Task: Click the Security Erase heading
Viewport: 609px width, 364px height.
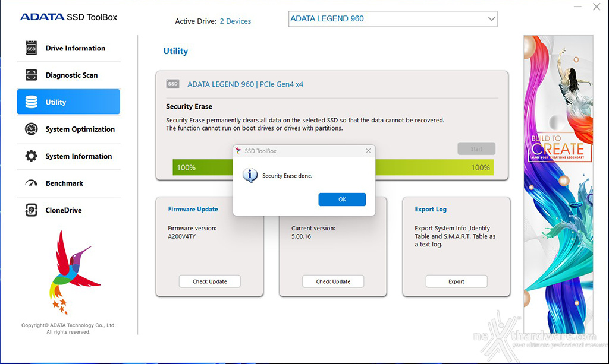Action: pos(189,107)
